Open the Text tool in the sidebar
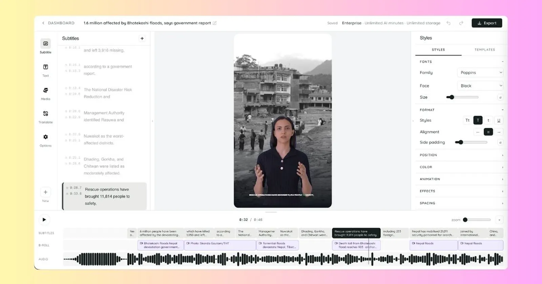Screen dimensions: 542x284 [x=45, y=70]
